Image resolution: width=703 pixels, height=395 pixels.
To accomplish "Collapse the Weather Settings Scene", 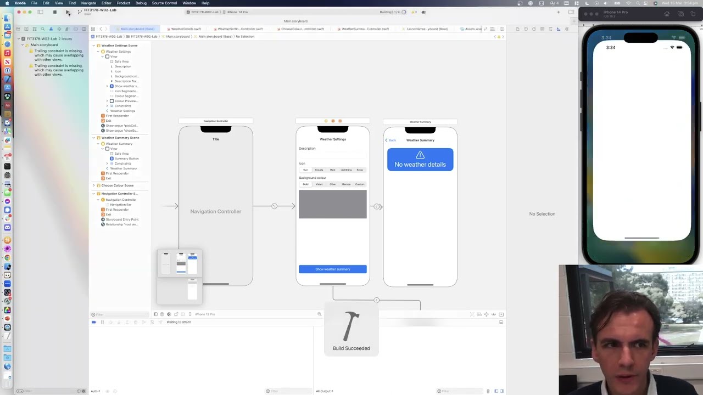I will click(x=93, y=46).
